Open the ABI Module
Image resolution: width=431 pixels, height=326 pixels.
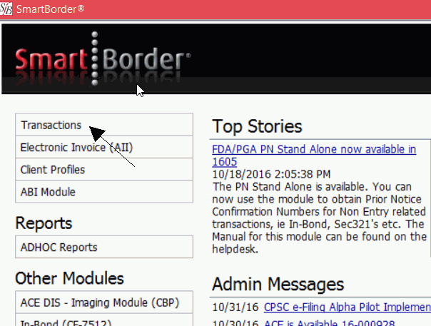pyautogui.click(x=104, y=192)
